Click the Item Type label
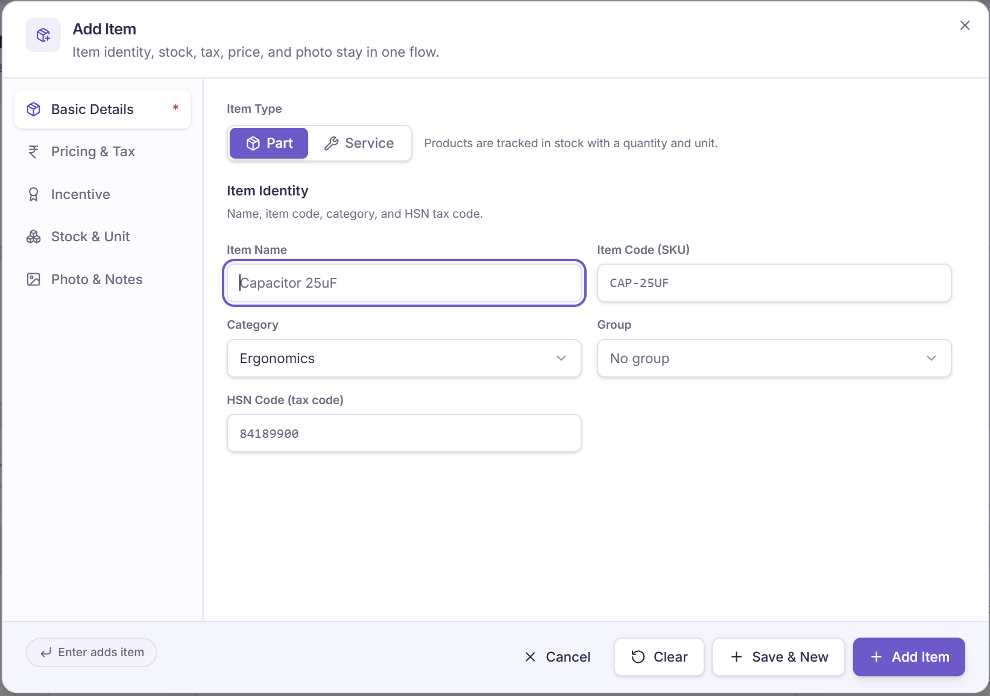Screen dimensions: 990x696 [254, 109]
